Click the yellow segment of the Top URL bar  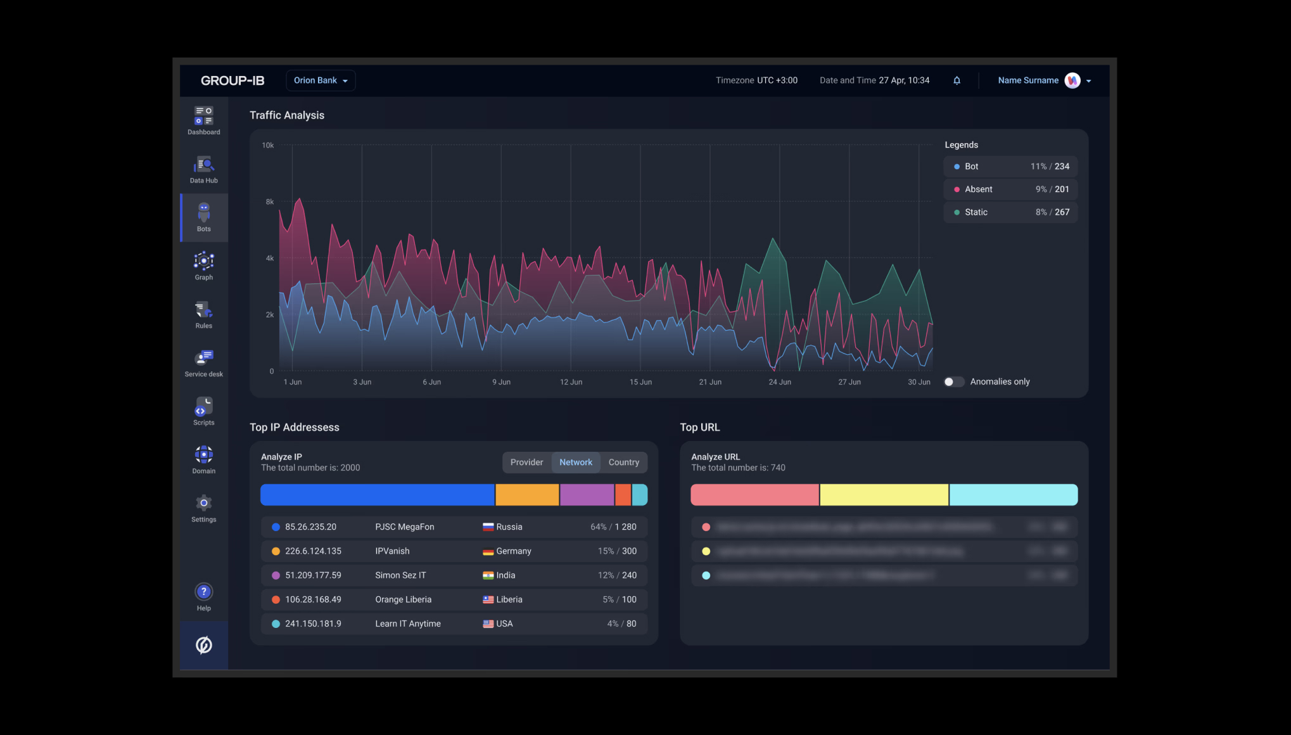(884, 495)
